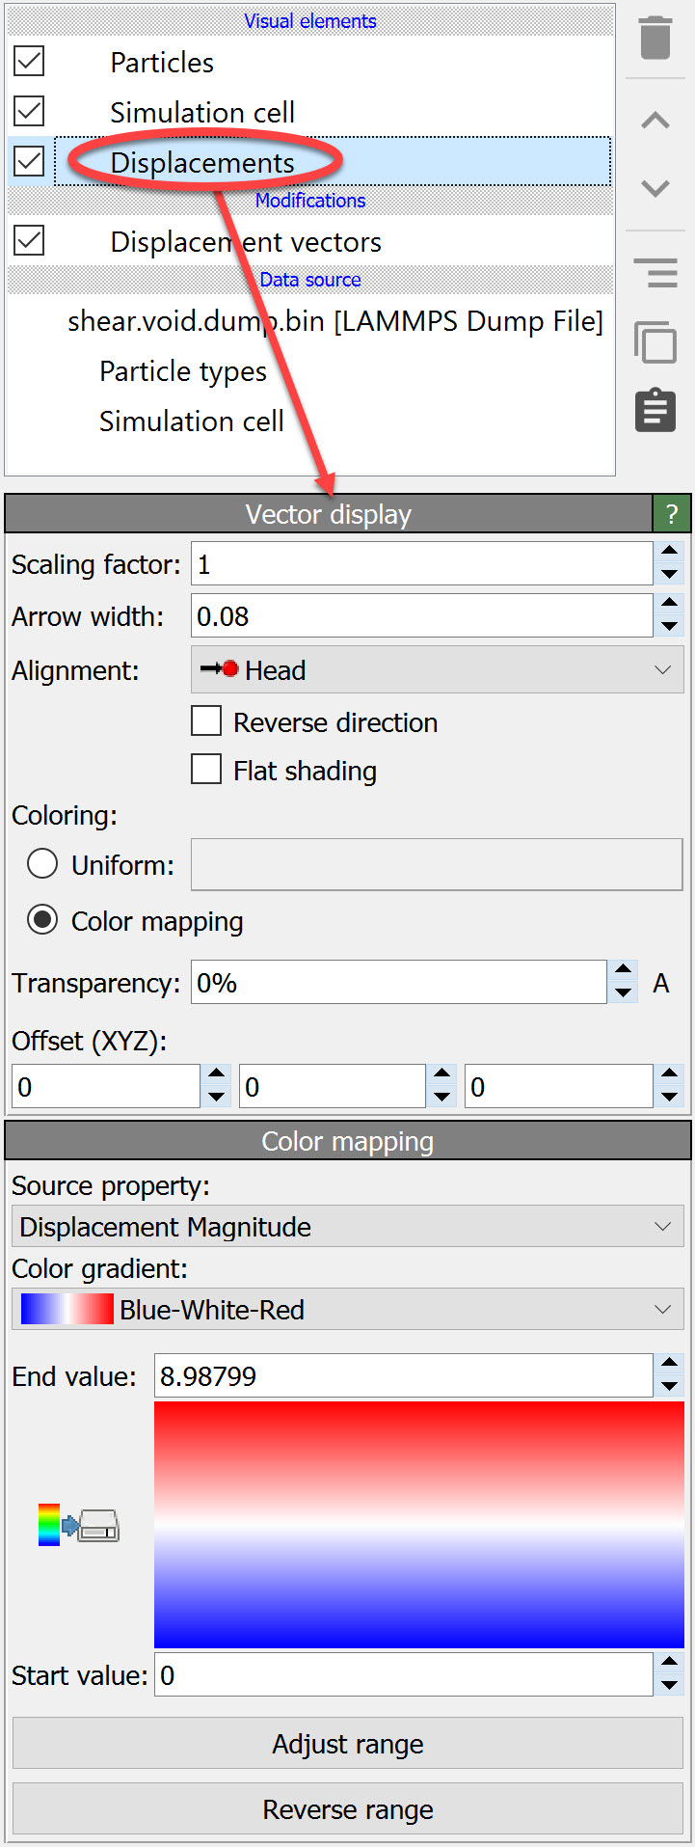Uncheck the Particles visual element checkbox

[29, 62]
